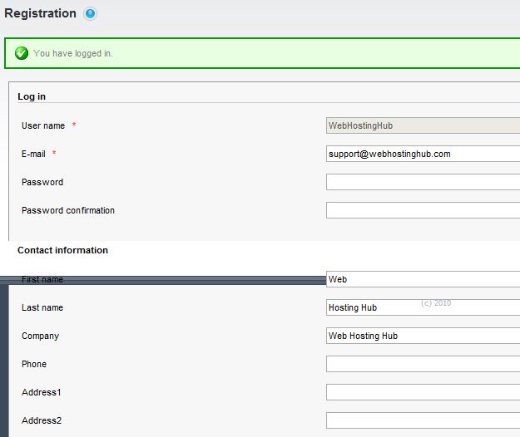Click the Address1 text box
Image resolution: width=520 pixels, height=437 pixels.
coord(423,392)
